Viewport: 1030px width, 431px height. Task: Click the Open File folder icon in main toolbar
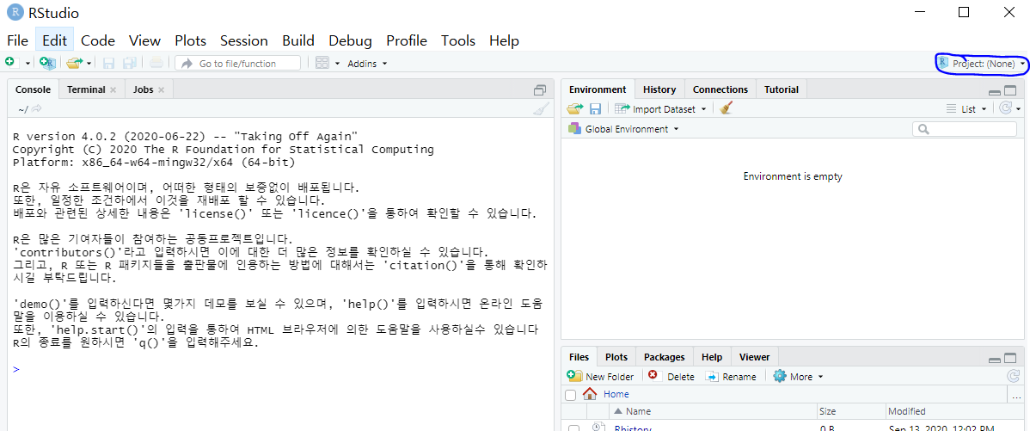[x=74, y=63]
